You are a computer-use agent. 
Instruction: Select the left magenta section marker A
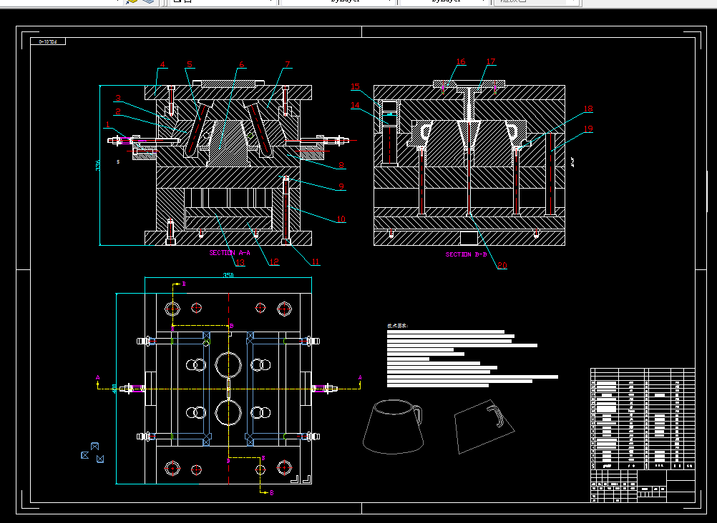(x=97, y=377)
